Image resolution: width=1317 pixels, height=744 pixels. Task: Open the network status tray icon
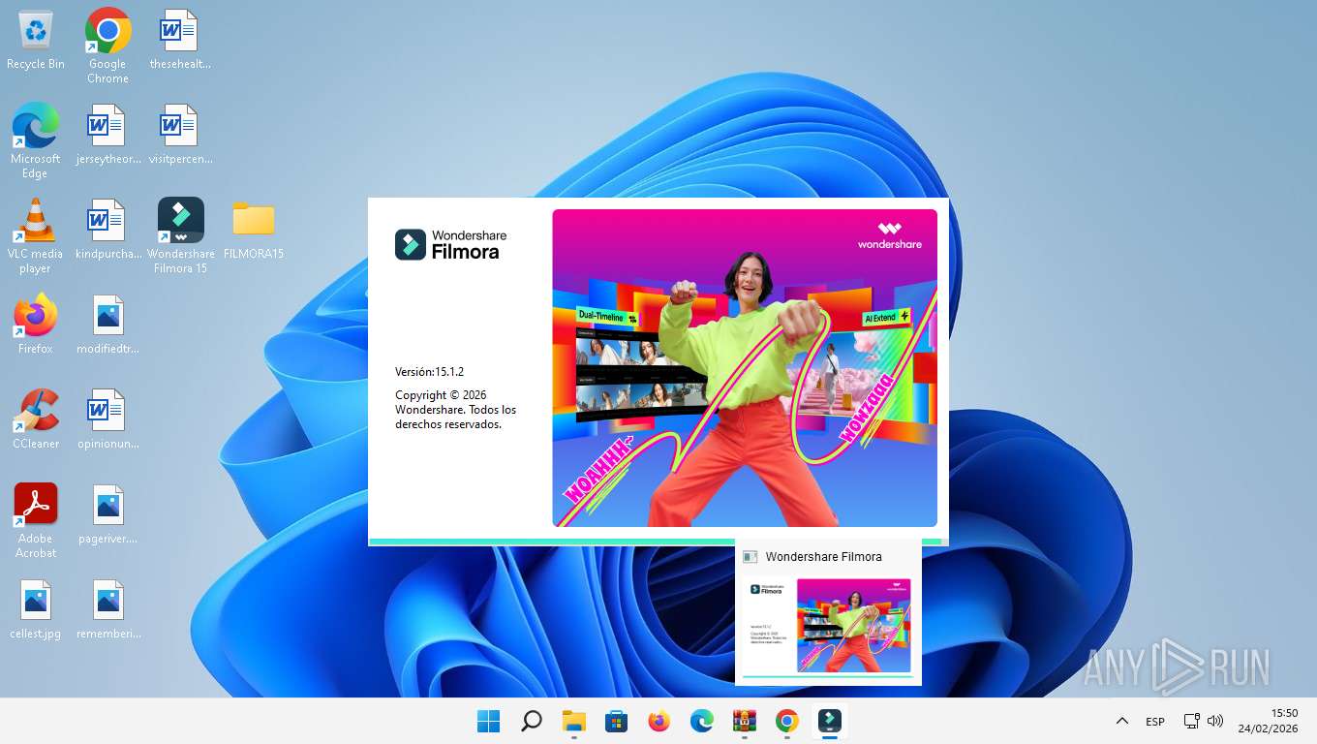(1192, 721)
